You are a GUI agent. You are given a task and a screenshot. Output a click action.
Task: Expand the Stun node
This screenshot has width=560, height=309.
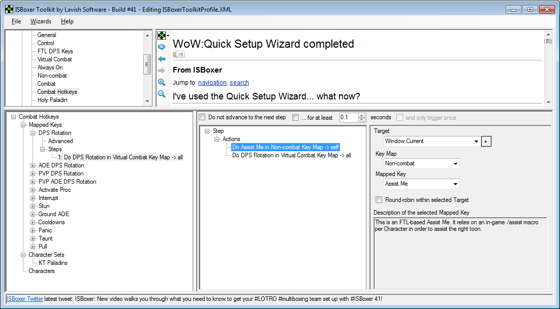tap(33, 206)
